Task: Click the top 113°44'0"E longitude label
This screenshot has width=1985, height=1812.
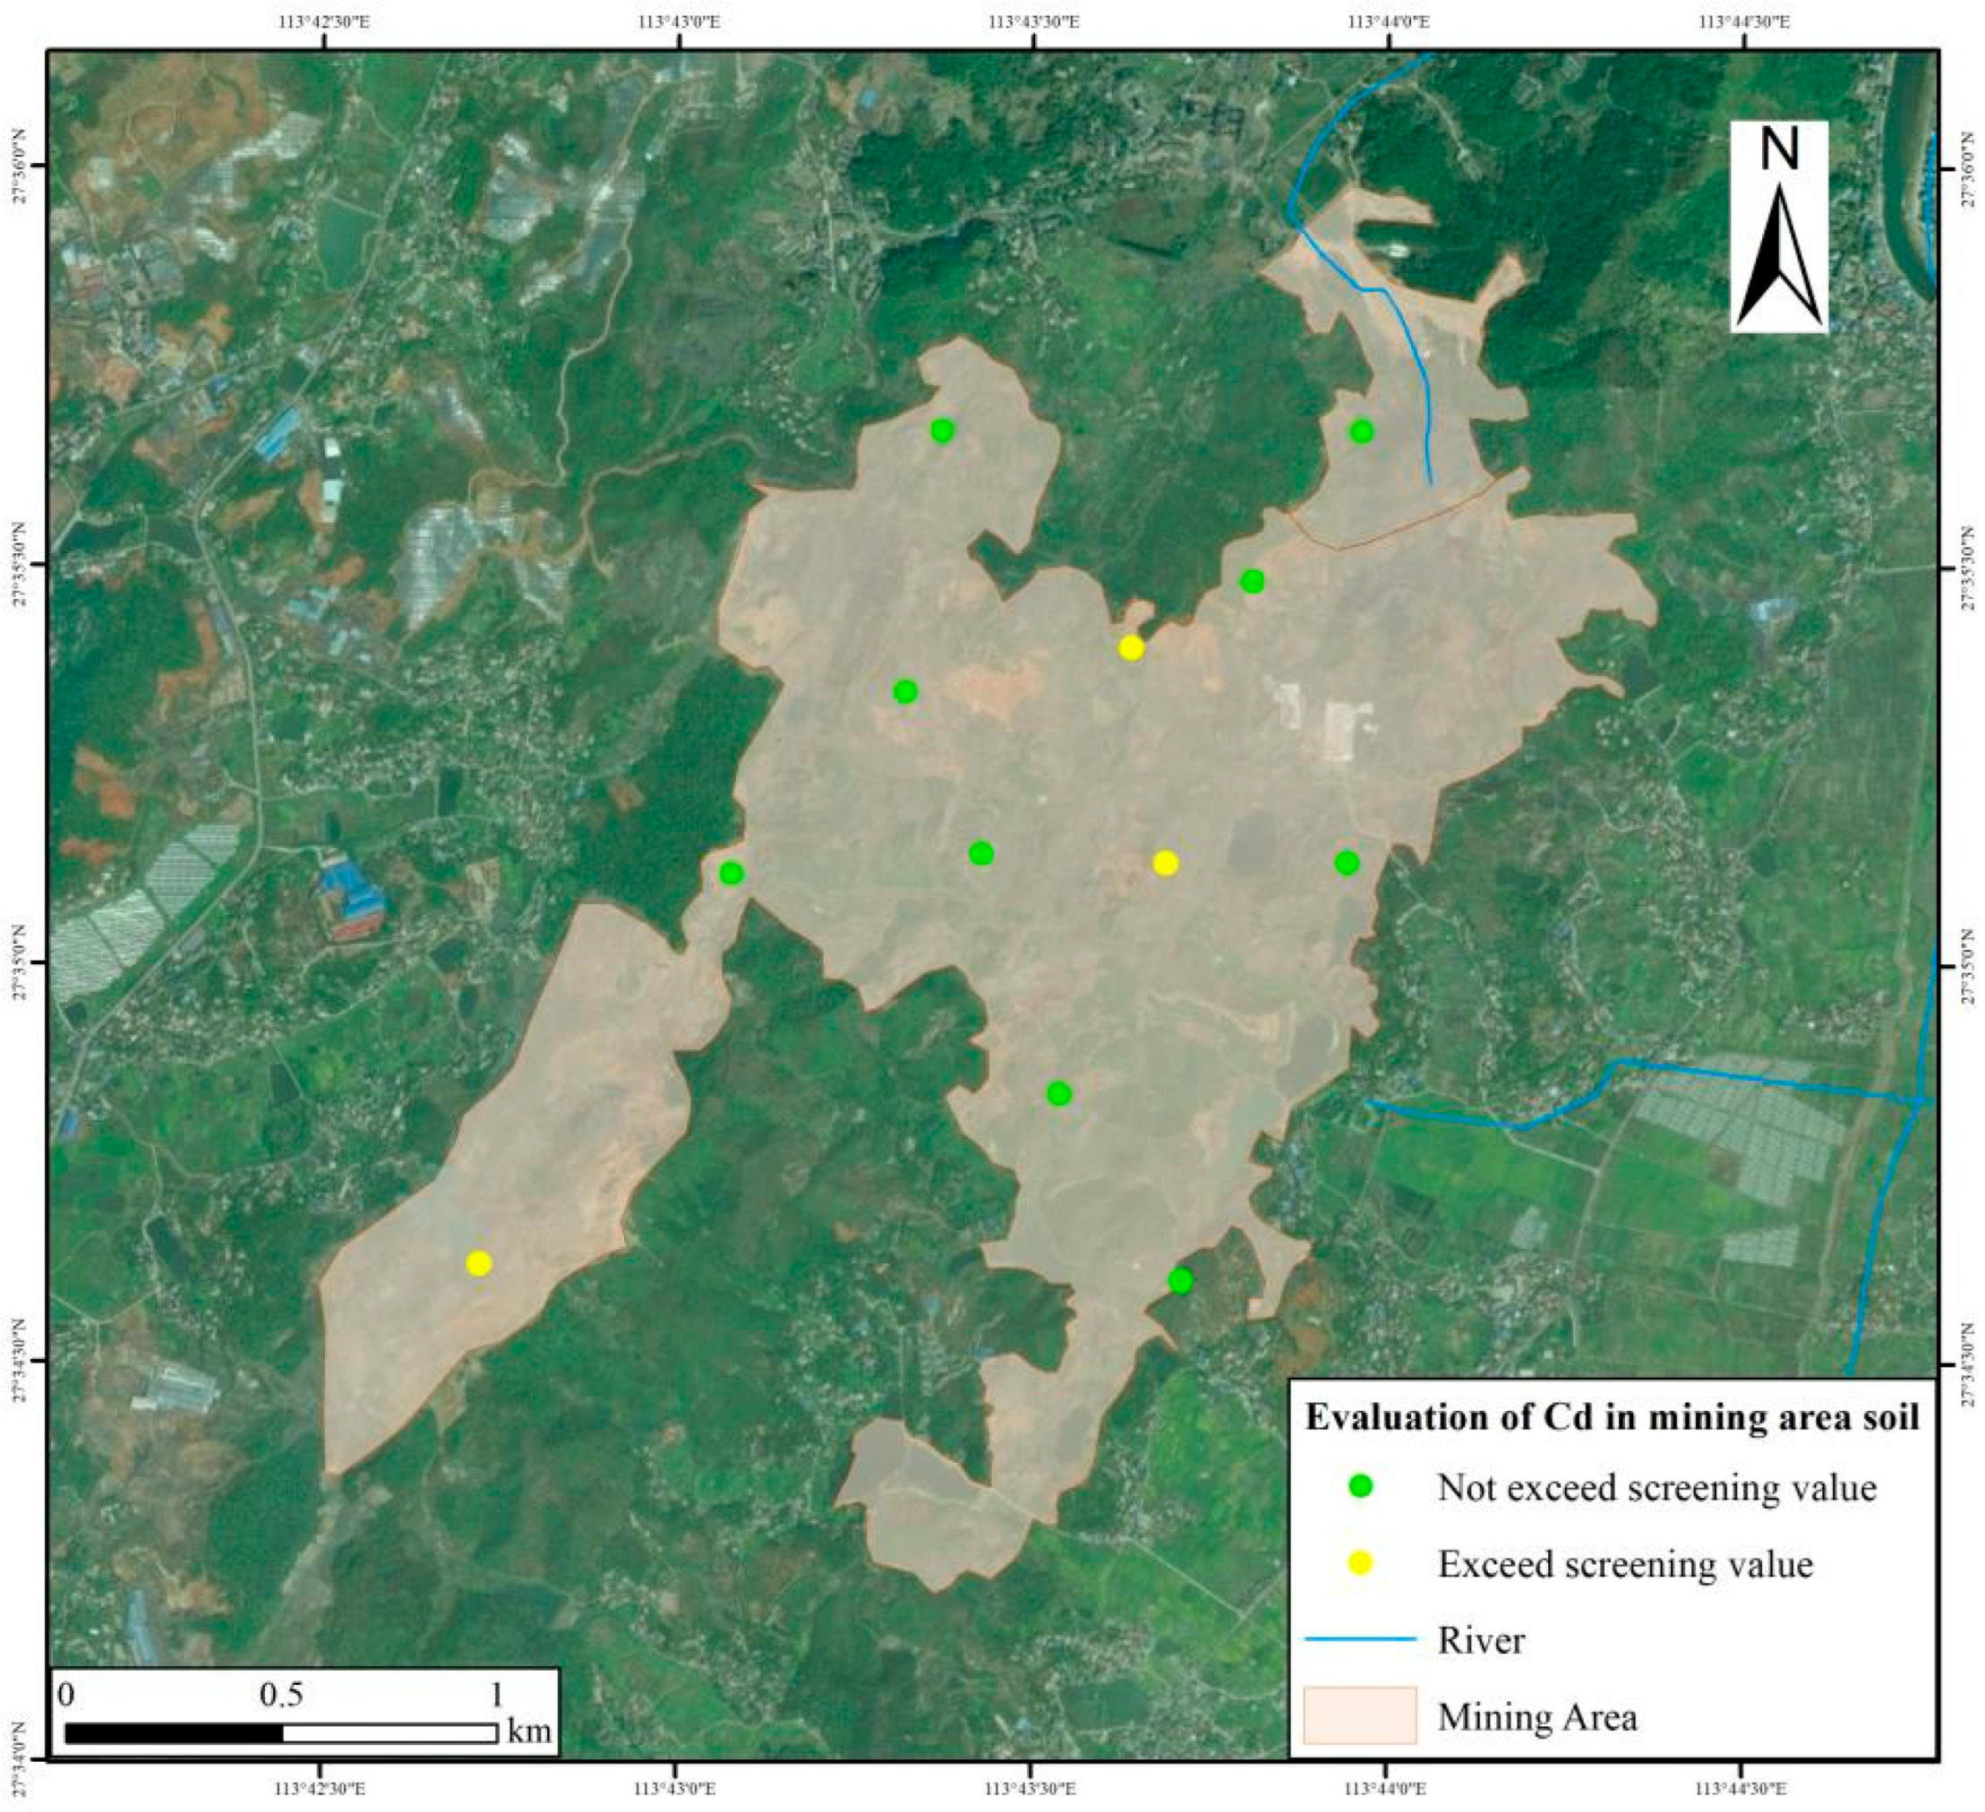Action: (1389, 22)
